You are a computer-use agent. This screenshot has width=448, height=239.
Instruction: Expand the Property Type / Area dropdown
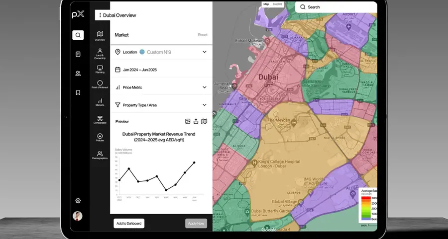click(x=204, y=105)
